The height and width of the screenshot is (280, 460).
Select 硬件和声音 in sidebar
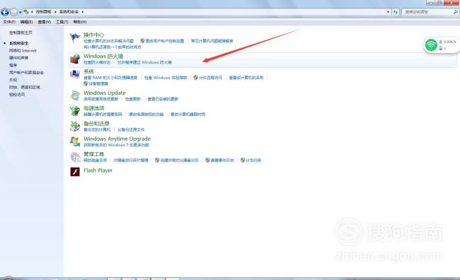pos(19,58)
